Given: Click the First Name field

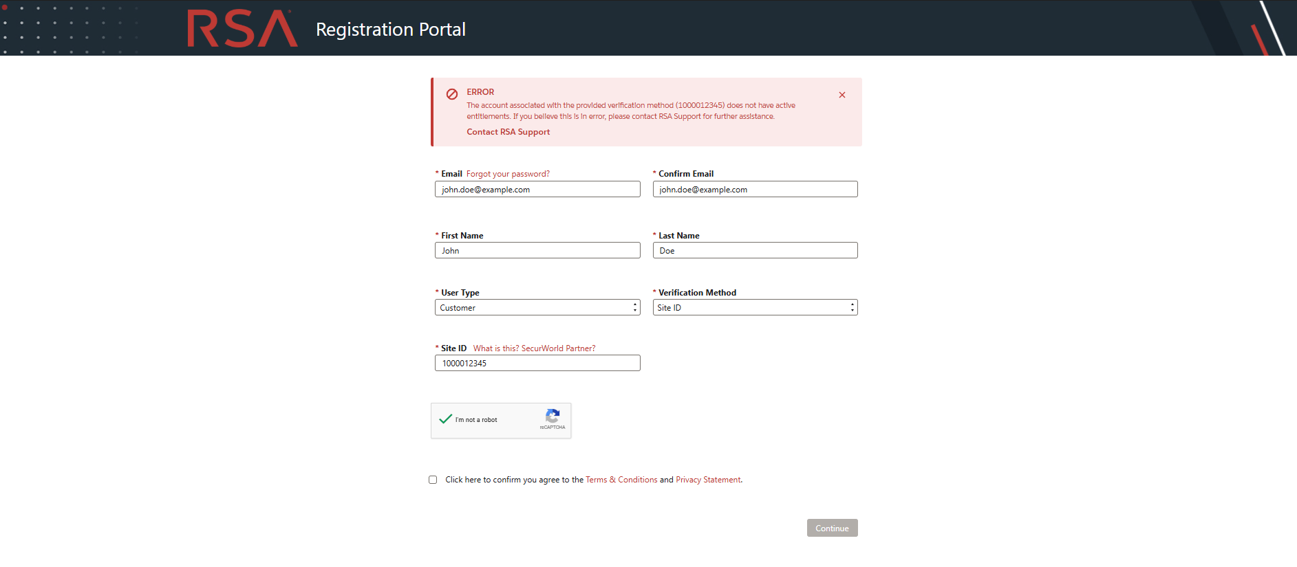Looking at the screenshot, I should pos(537,250).
